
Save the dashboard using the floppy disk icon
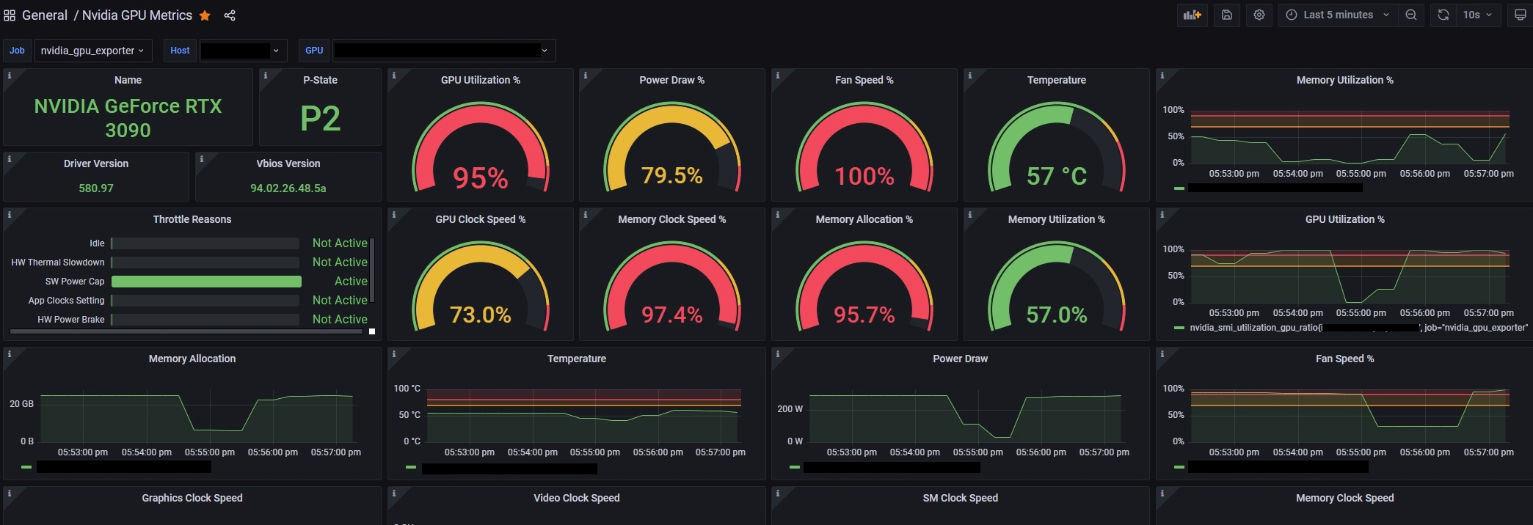coord(1227,15)
